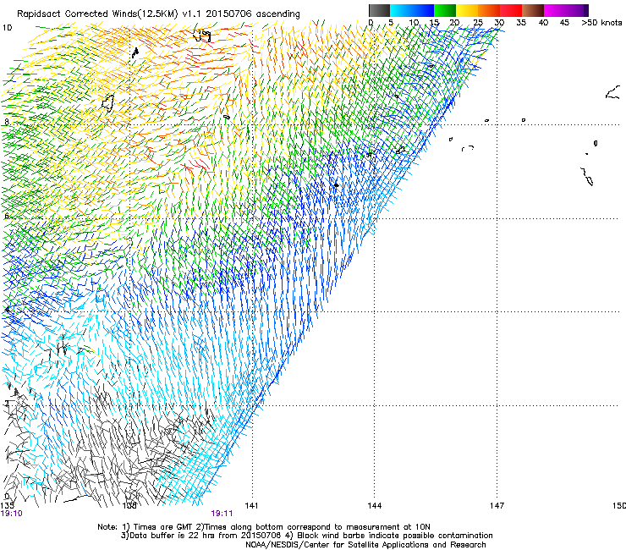Select the yellow 20-25 knots legend swatch

(x=467, y=10)
